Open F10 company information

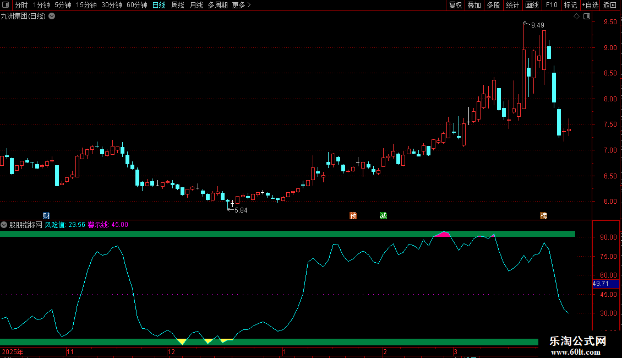tap(552, 5)
